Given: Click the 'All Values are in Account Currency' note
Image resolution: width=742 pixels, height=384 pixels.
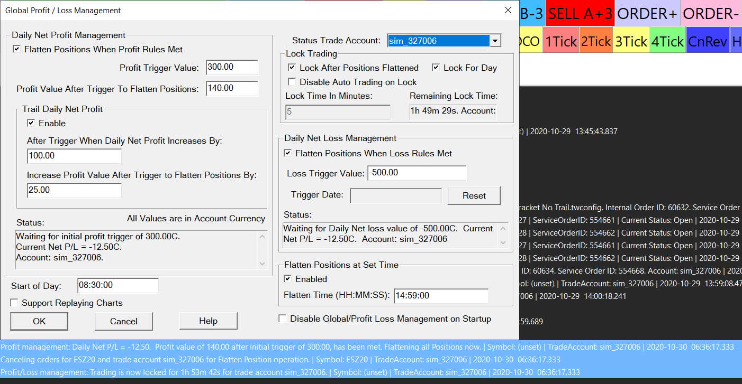Looking at the screenshot, I should (196, 219).
